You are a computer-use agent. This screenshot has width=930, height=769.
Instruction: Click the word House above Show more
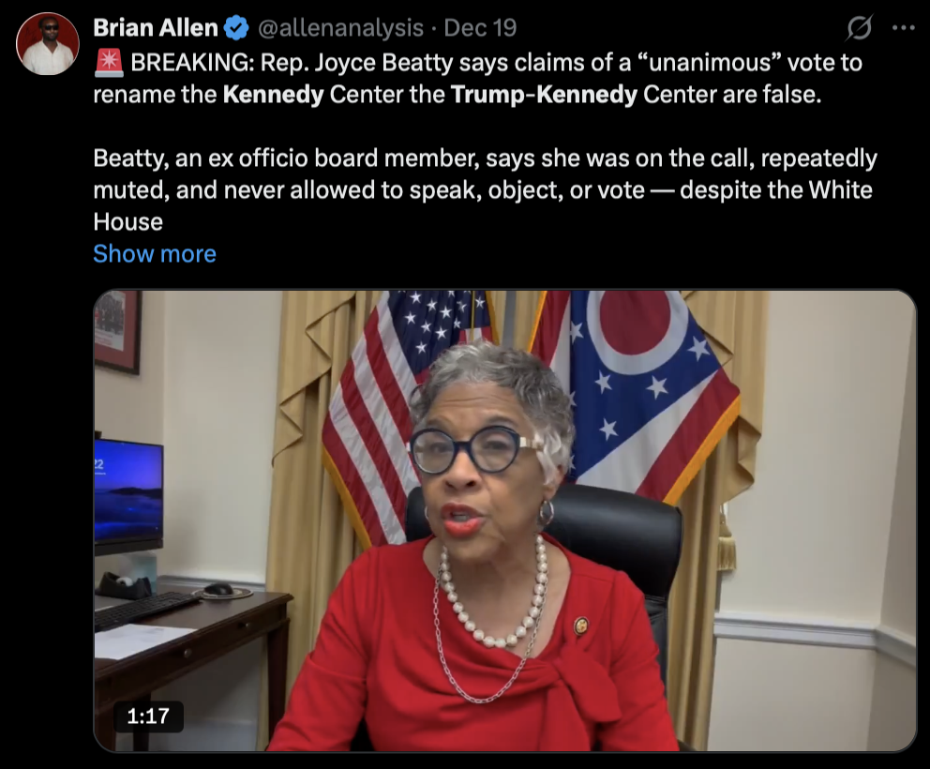pos(128,222)
